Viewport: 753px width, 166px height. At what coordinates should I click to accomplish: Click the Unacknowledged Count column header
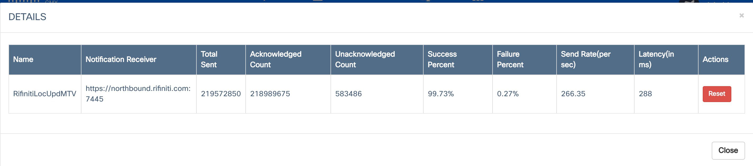coord(365,59)
